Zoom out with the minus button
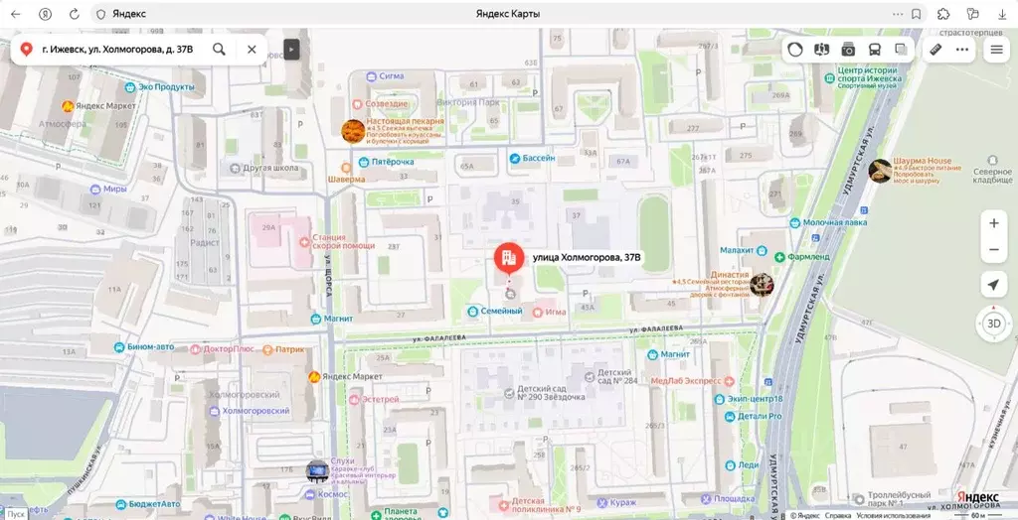 993,250
